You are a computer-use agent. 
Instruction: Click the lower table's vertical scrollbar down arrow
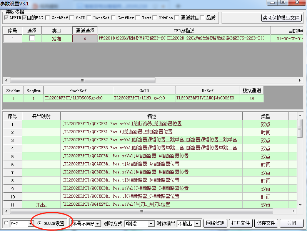click(x=300, y=205)
